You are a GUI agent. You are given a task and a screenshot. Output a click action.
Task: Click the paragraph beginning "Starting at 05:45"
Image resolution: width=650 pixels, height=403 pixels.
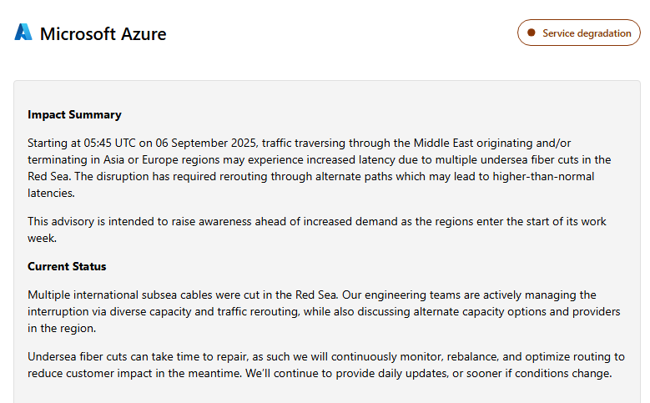(317, 168)
